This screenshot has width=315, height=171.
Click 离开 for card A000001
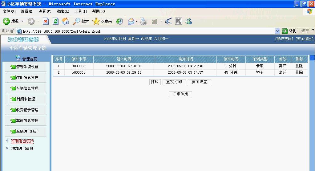(282, 72)
